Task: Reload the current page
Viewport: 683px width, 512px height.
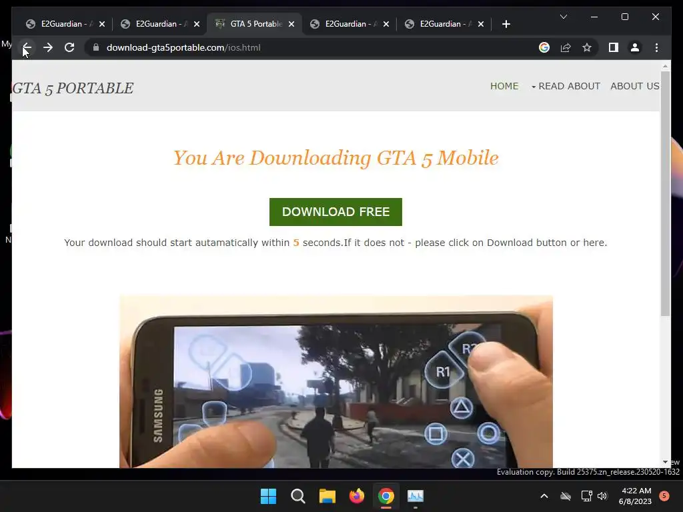Action: (69, 47)
